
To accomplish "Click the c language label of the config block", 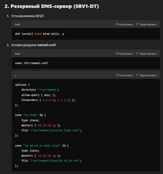I will tap(16, 75).
